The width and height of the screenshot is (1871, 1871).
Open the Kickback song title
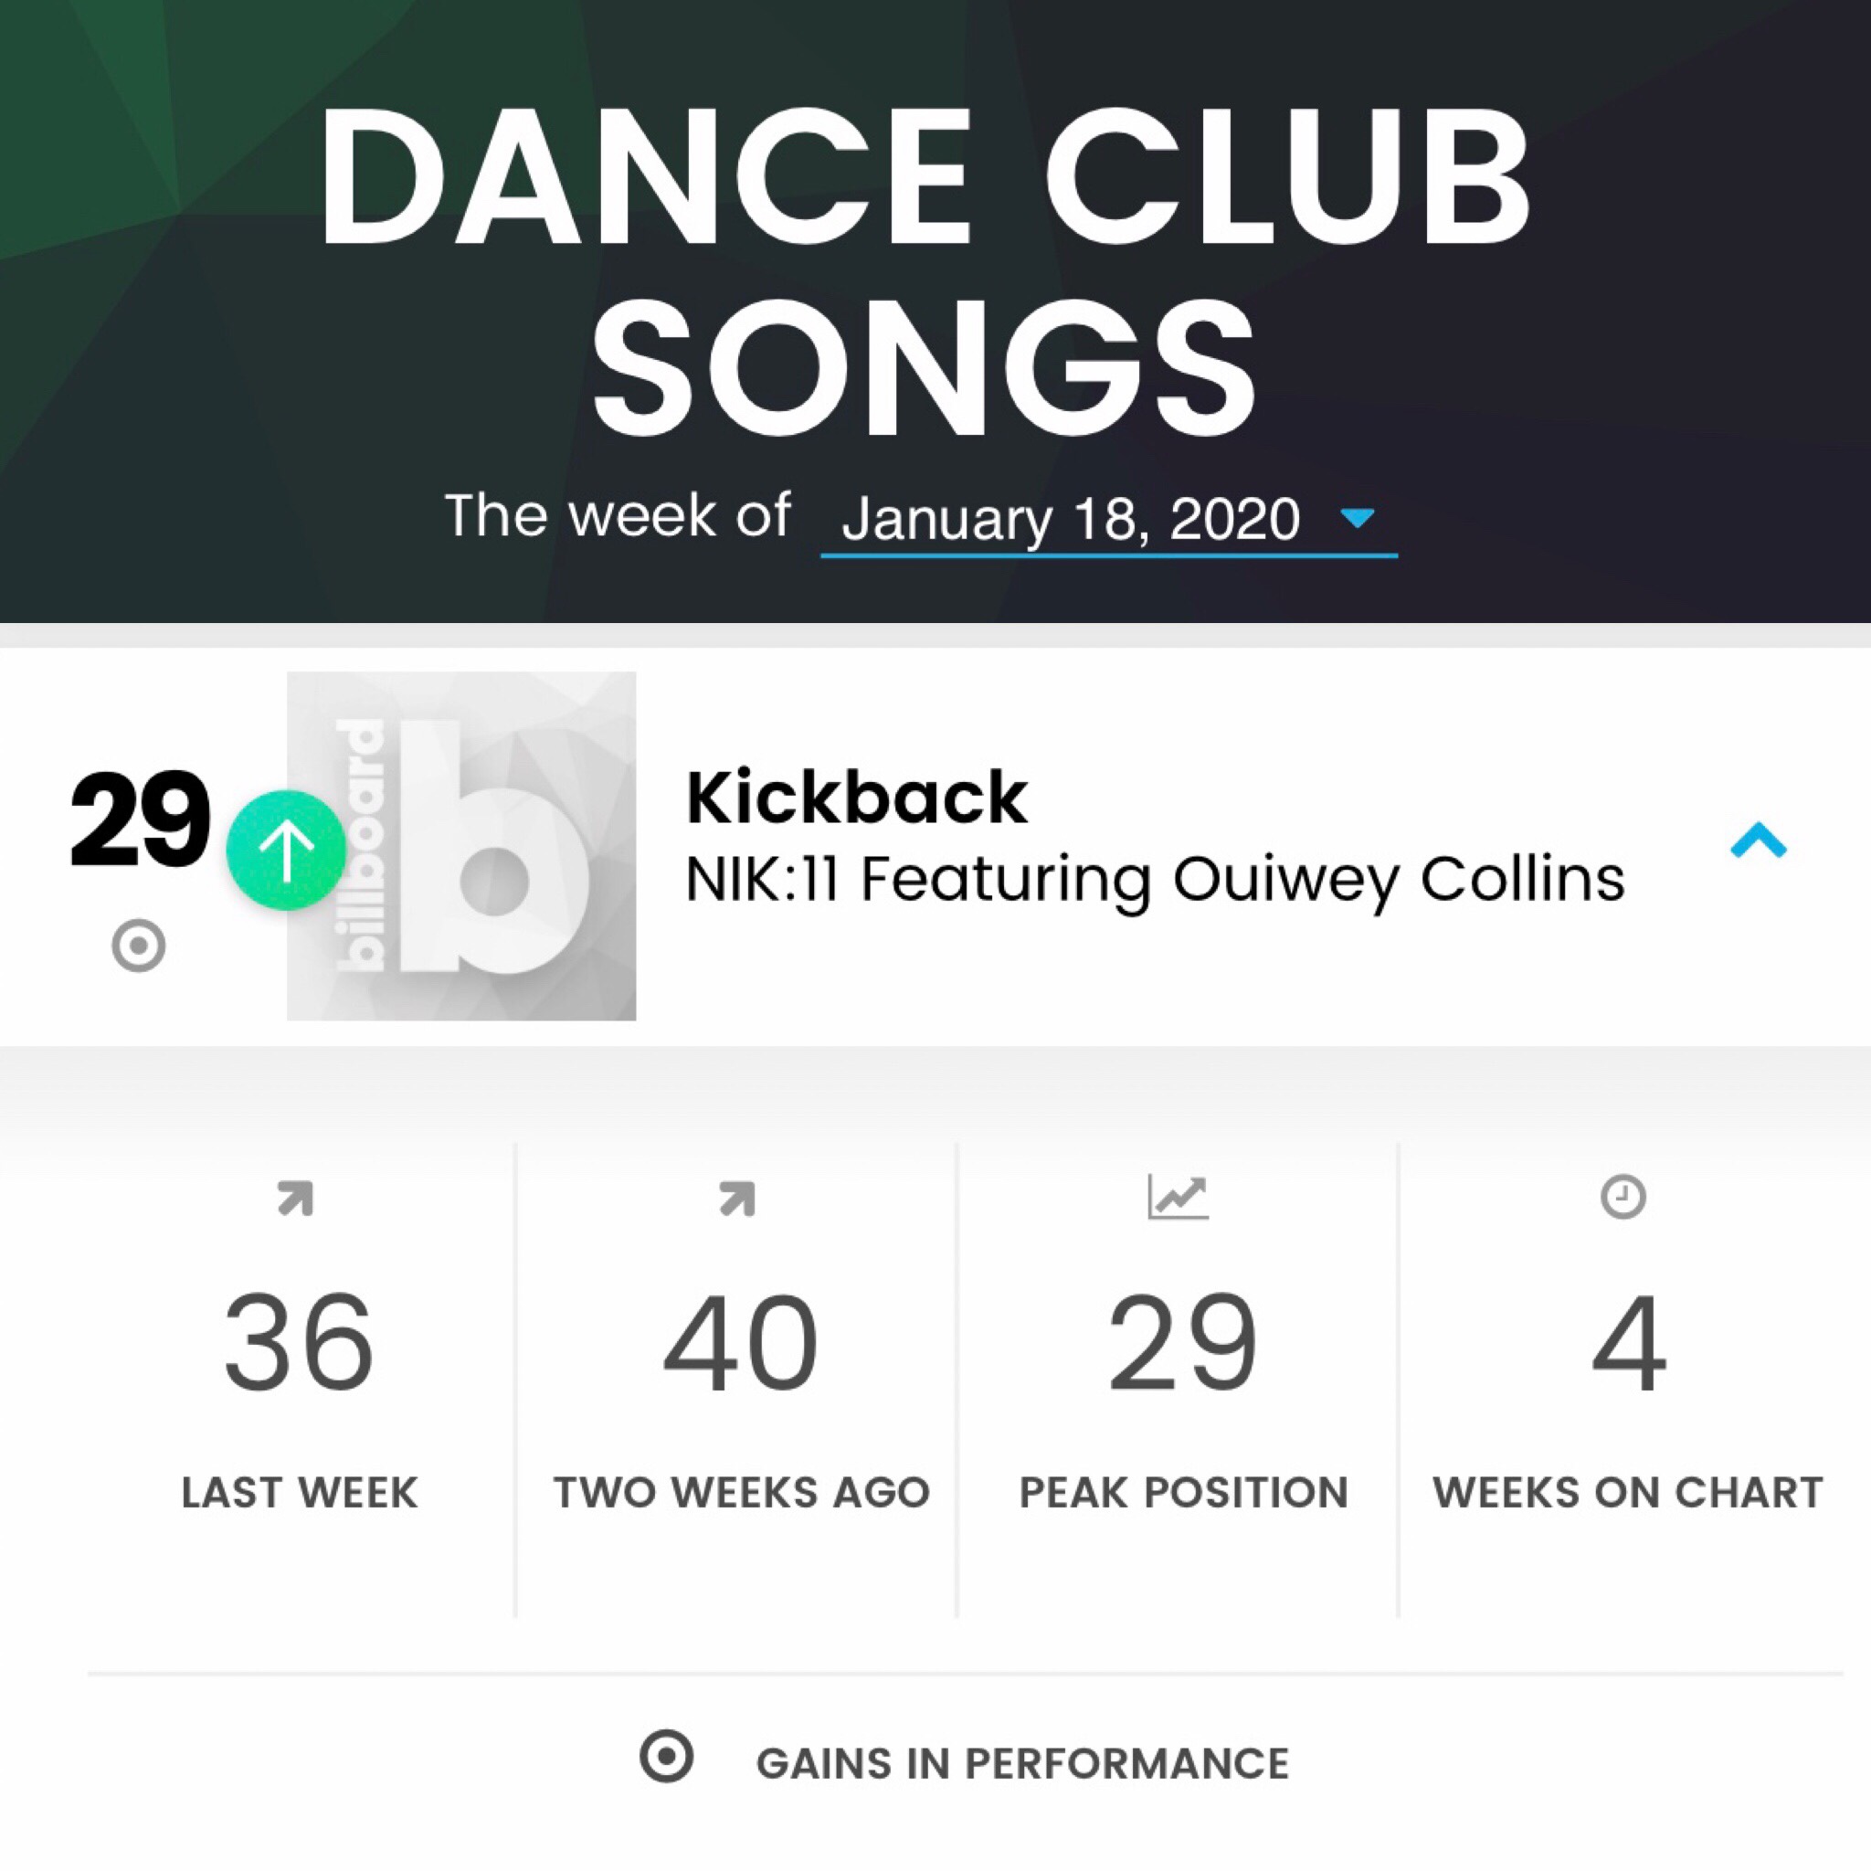coord(856,799)
